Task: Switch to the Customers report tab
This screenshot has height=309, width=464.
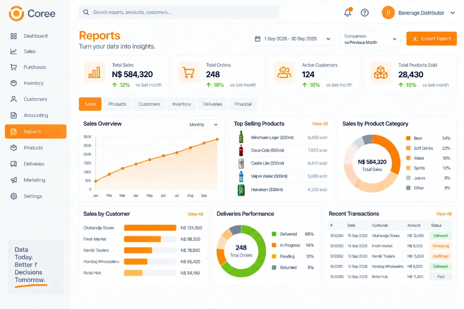Action: [149, 104]
